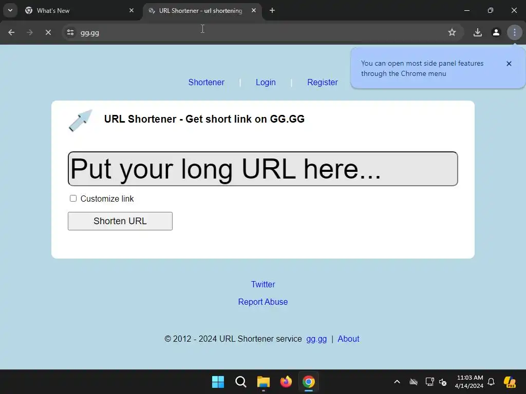Enable the Customize link checkbox
Image resolution: width=526 pixels, height=394 pixels.
click(x=73, y=199)
